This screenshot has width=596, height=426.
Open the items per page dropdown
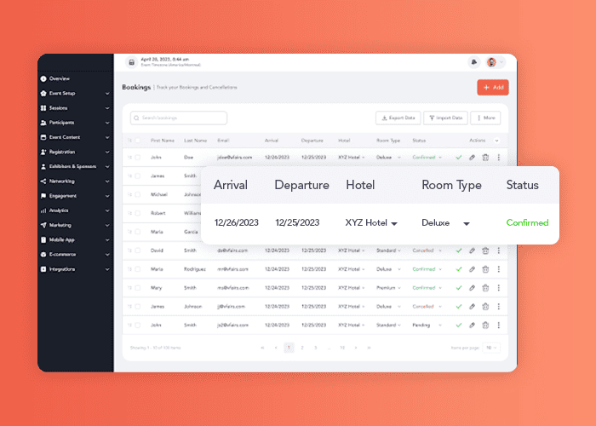492,348
